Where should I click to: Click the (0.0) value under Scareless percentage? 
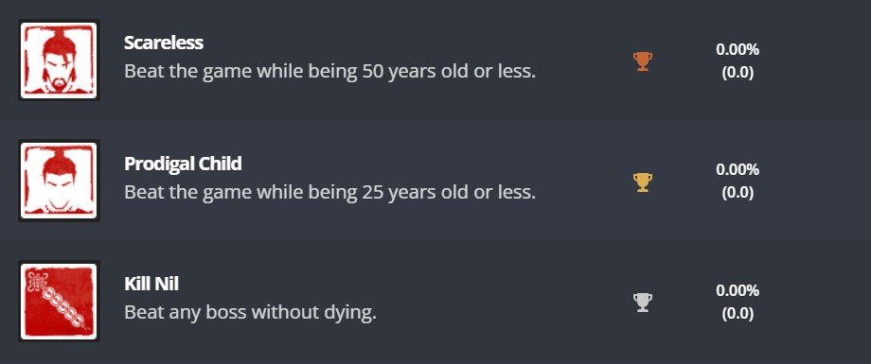pyautogui.click(x=738, y=73)
